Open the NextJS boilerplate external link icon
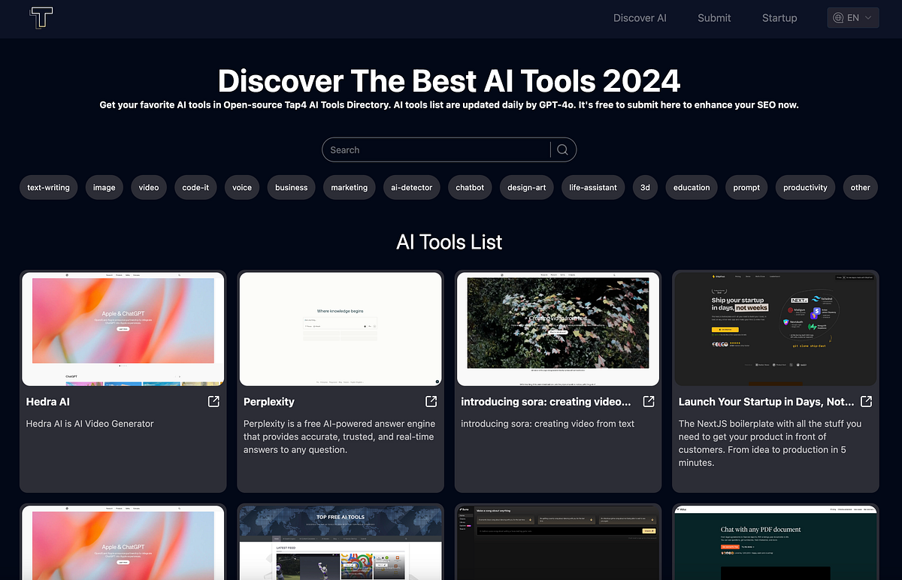The image size is (902, 580). 865,402
